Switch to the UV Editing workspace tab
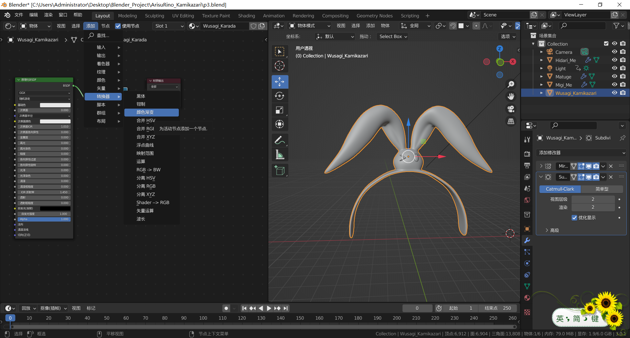This screenshot has height=338, width=630. coord(183,16)
